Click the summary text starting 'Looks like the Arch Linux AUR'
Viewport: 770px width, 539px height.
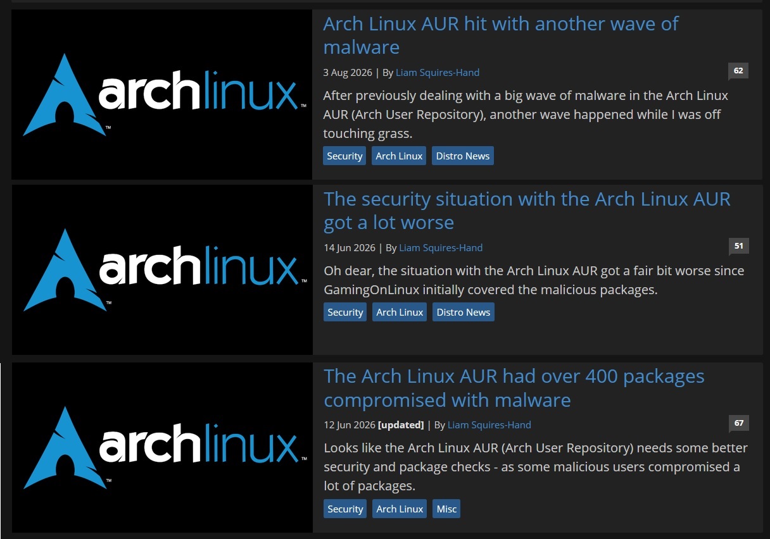536,467
